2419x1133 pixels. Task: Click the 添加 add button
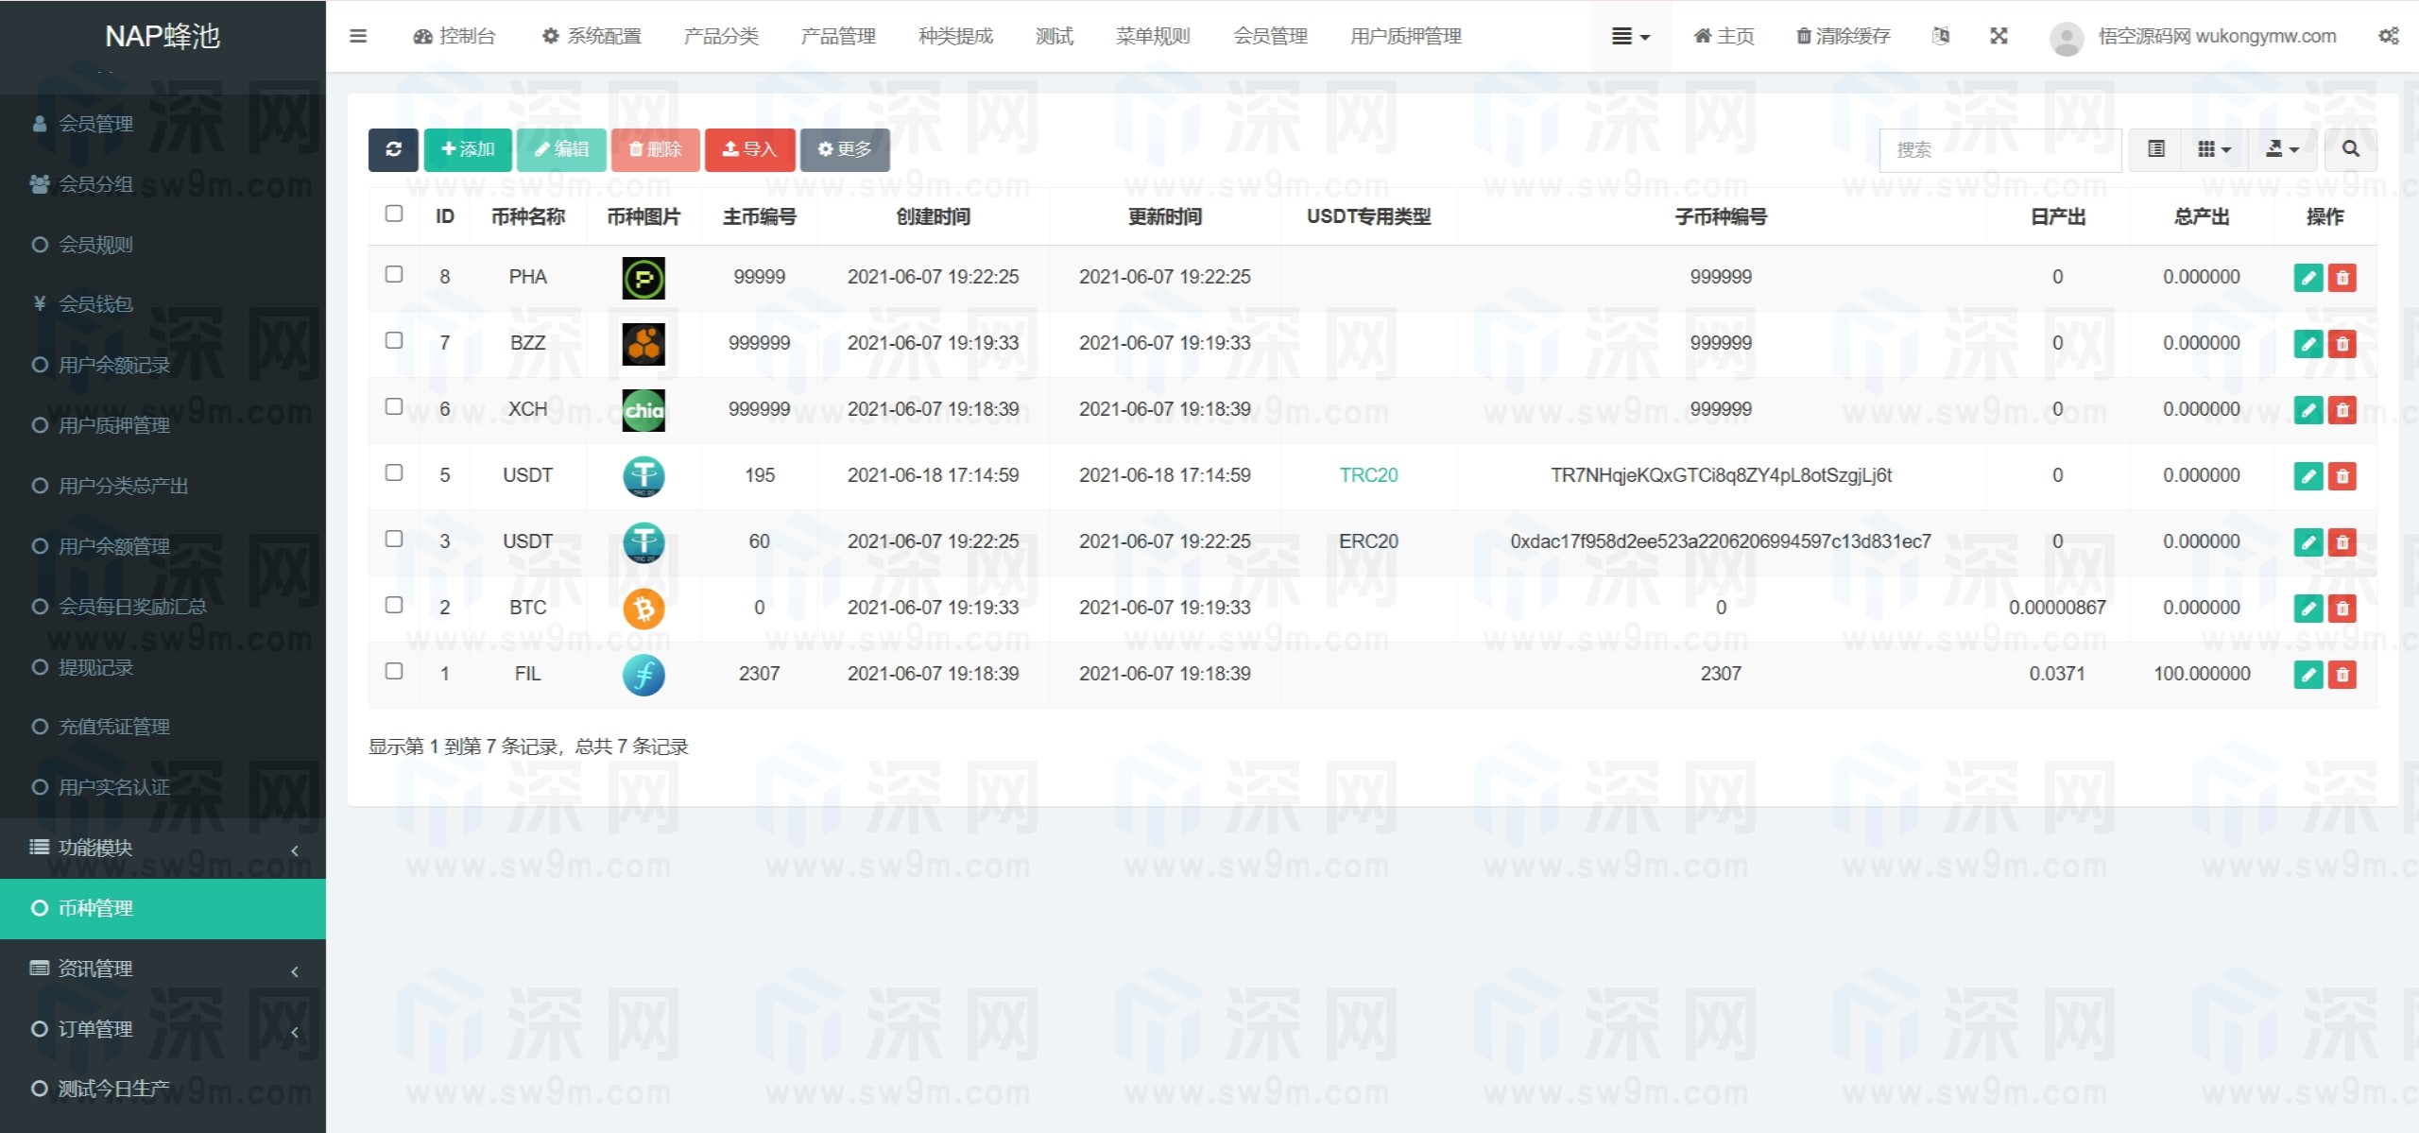coord(468,149)
